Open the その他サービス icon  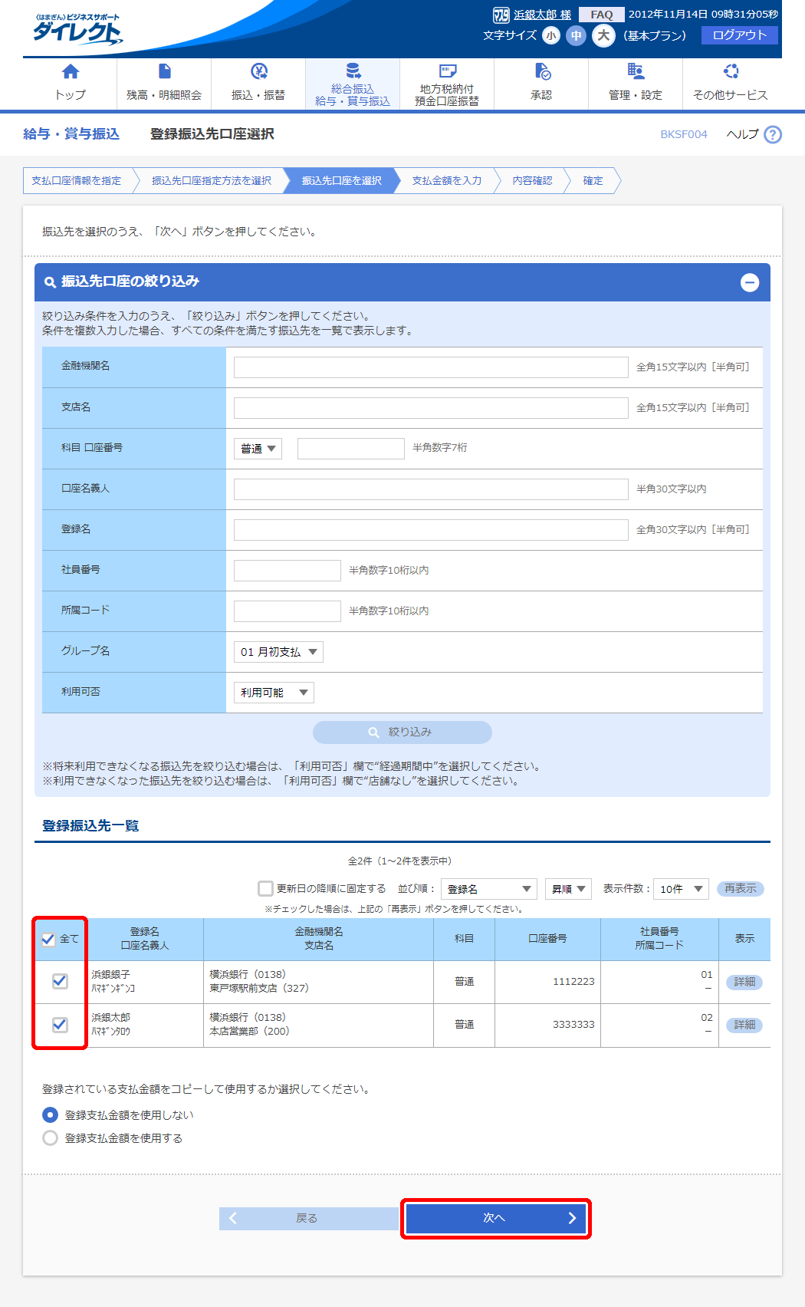(731, 72)
